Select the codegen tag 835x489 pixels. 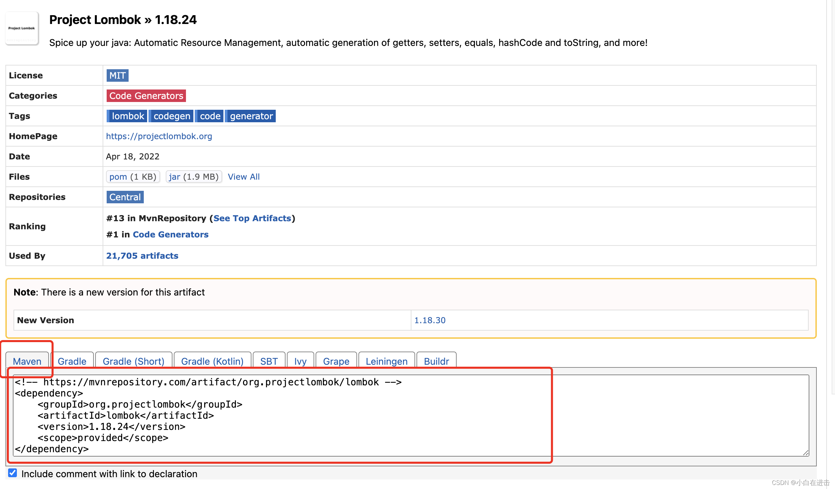tap(171, 116)
